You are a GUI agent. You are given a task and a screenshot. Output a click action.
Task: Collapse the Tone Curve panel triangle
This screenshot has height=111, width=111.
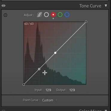point(106,6)
